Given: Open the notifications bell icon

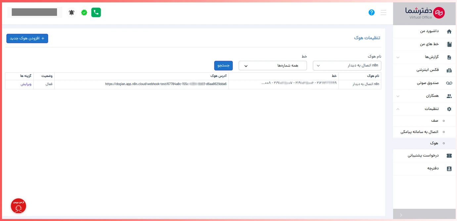Looking at the screenshot, I should point(71,13).
